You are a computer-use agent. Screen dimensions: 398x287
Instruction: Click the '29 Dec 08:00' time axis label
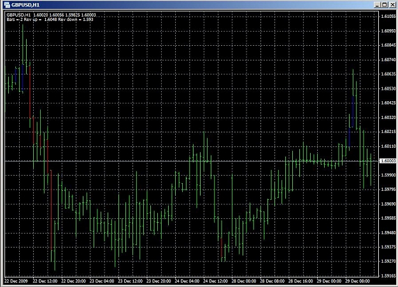pos(358,281)
